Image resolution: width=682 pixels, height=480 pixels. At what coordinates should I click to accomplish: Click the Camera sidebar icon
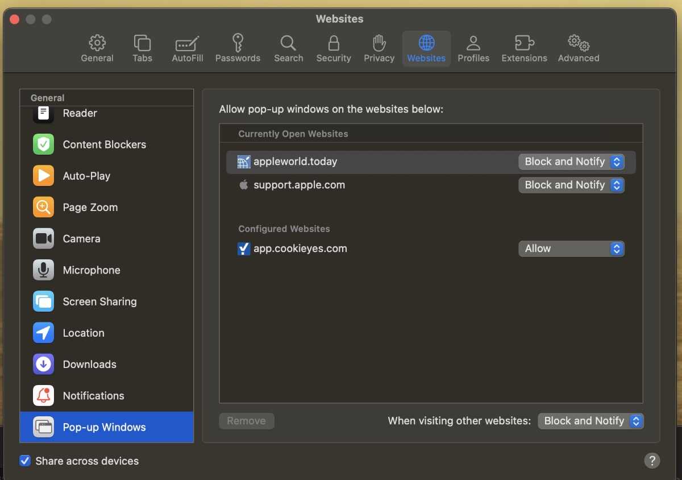pyautogui.click(x=44, y=239)
